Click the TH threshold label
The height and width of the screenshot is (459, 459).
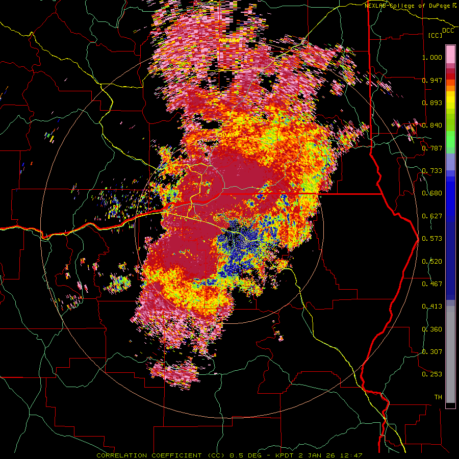tap(438, 397)
